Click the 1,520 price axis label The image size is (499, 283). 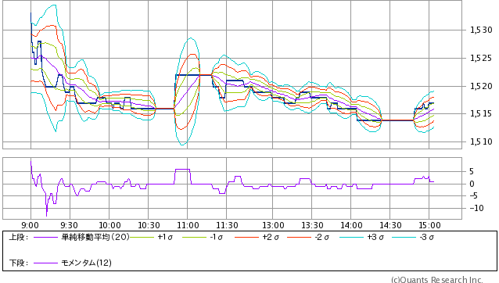pyautogui.click(x=481, y=86)
